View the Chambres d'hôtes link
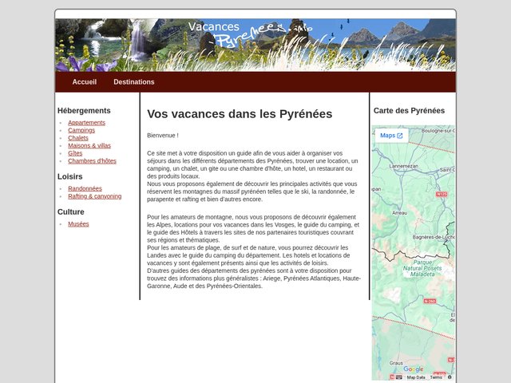511x383 pixels. click(93, 161)
